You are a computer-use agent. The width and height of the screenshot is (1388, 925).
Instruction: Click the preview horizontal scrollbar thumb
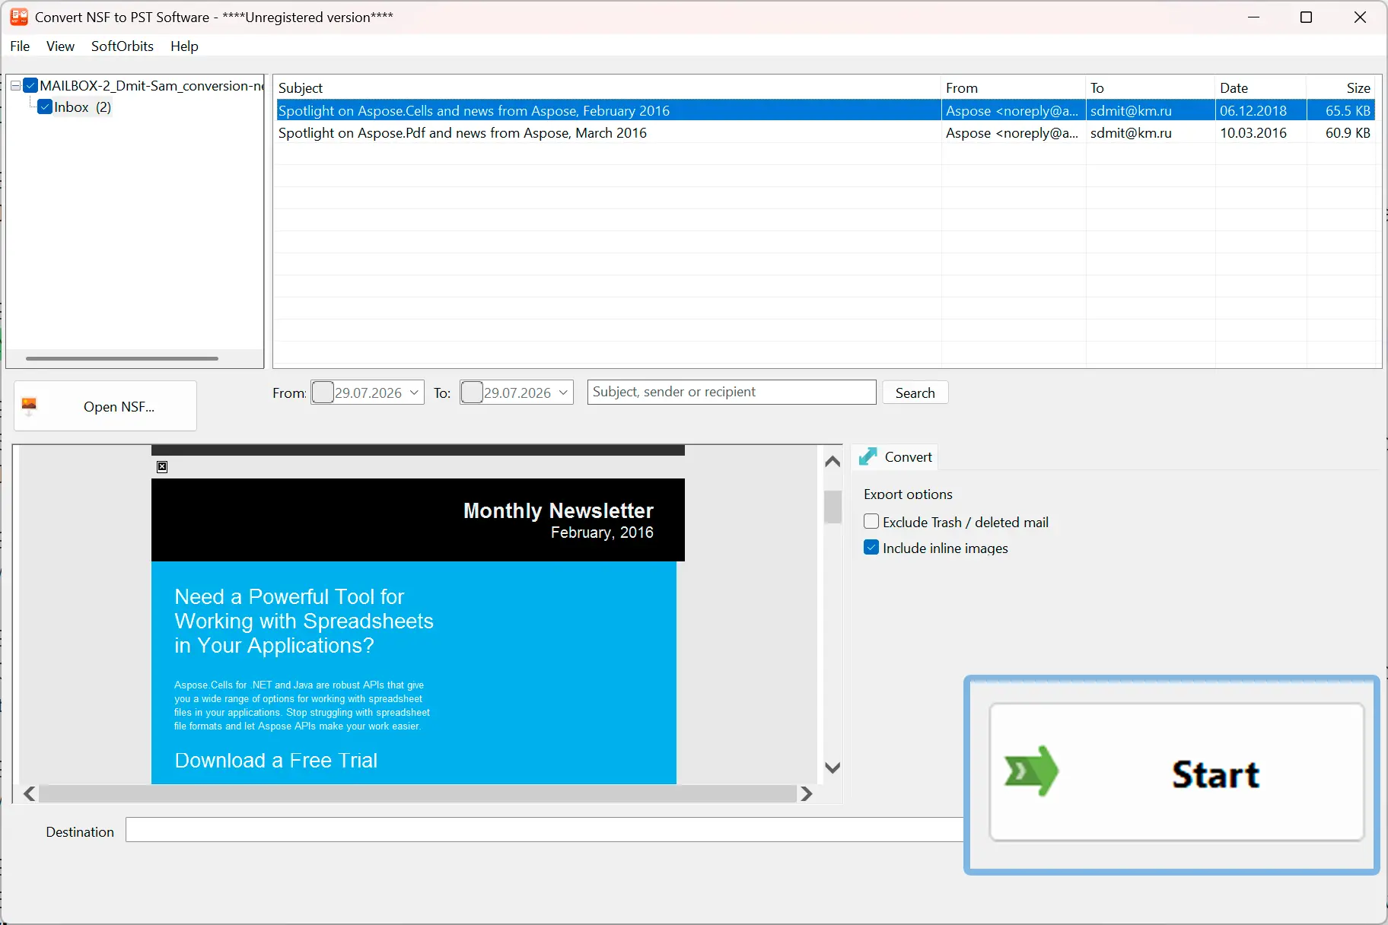pos(418,794)
